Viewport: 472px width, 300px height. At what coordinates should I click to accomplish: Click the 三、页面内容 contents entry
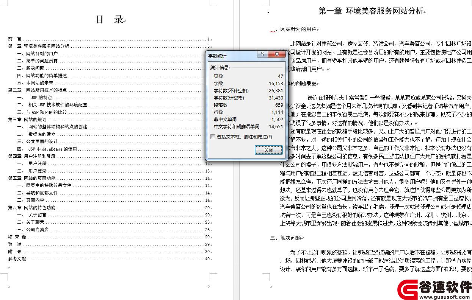pos(113,200)
